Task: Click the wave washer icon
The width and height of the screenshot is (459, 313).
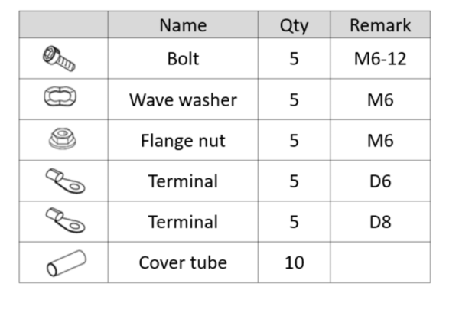Action: pyautogui.click(x=63, y=99)
